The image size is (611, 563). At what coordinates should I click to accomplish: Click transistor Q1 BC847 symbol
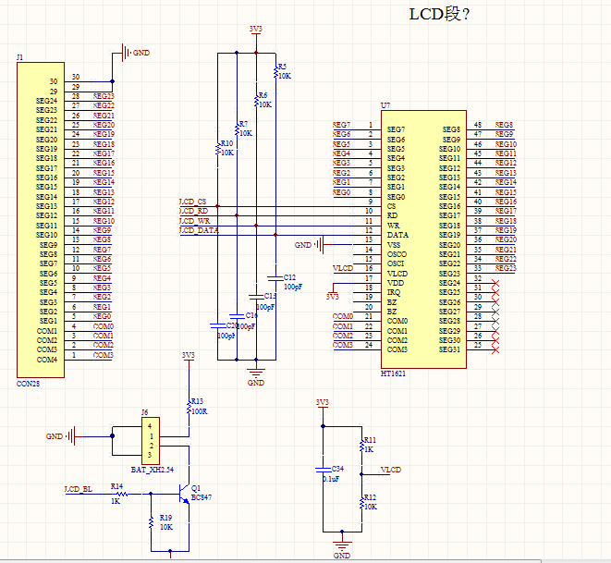click(185, 494)
